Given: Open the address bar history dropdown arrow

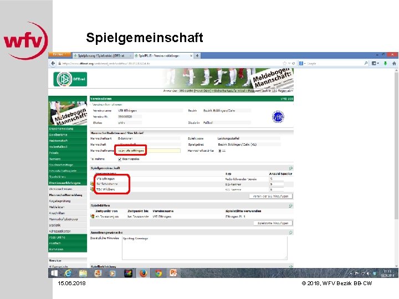Looking at the screenshot, I should (289, 63).
